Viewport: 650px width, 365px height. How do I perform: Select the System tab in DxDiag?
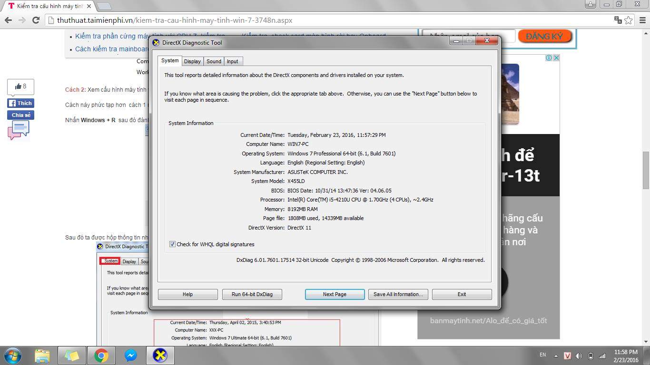(x=170, y=60)
